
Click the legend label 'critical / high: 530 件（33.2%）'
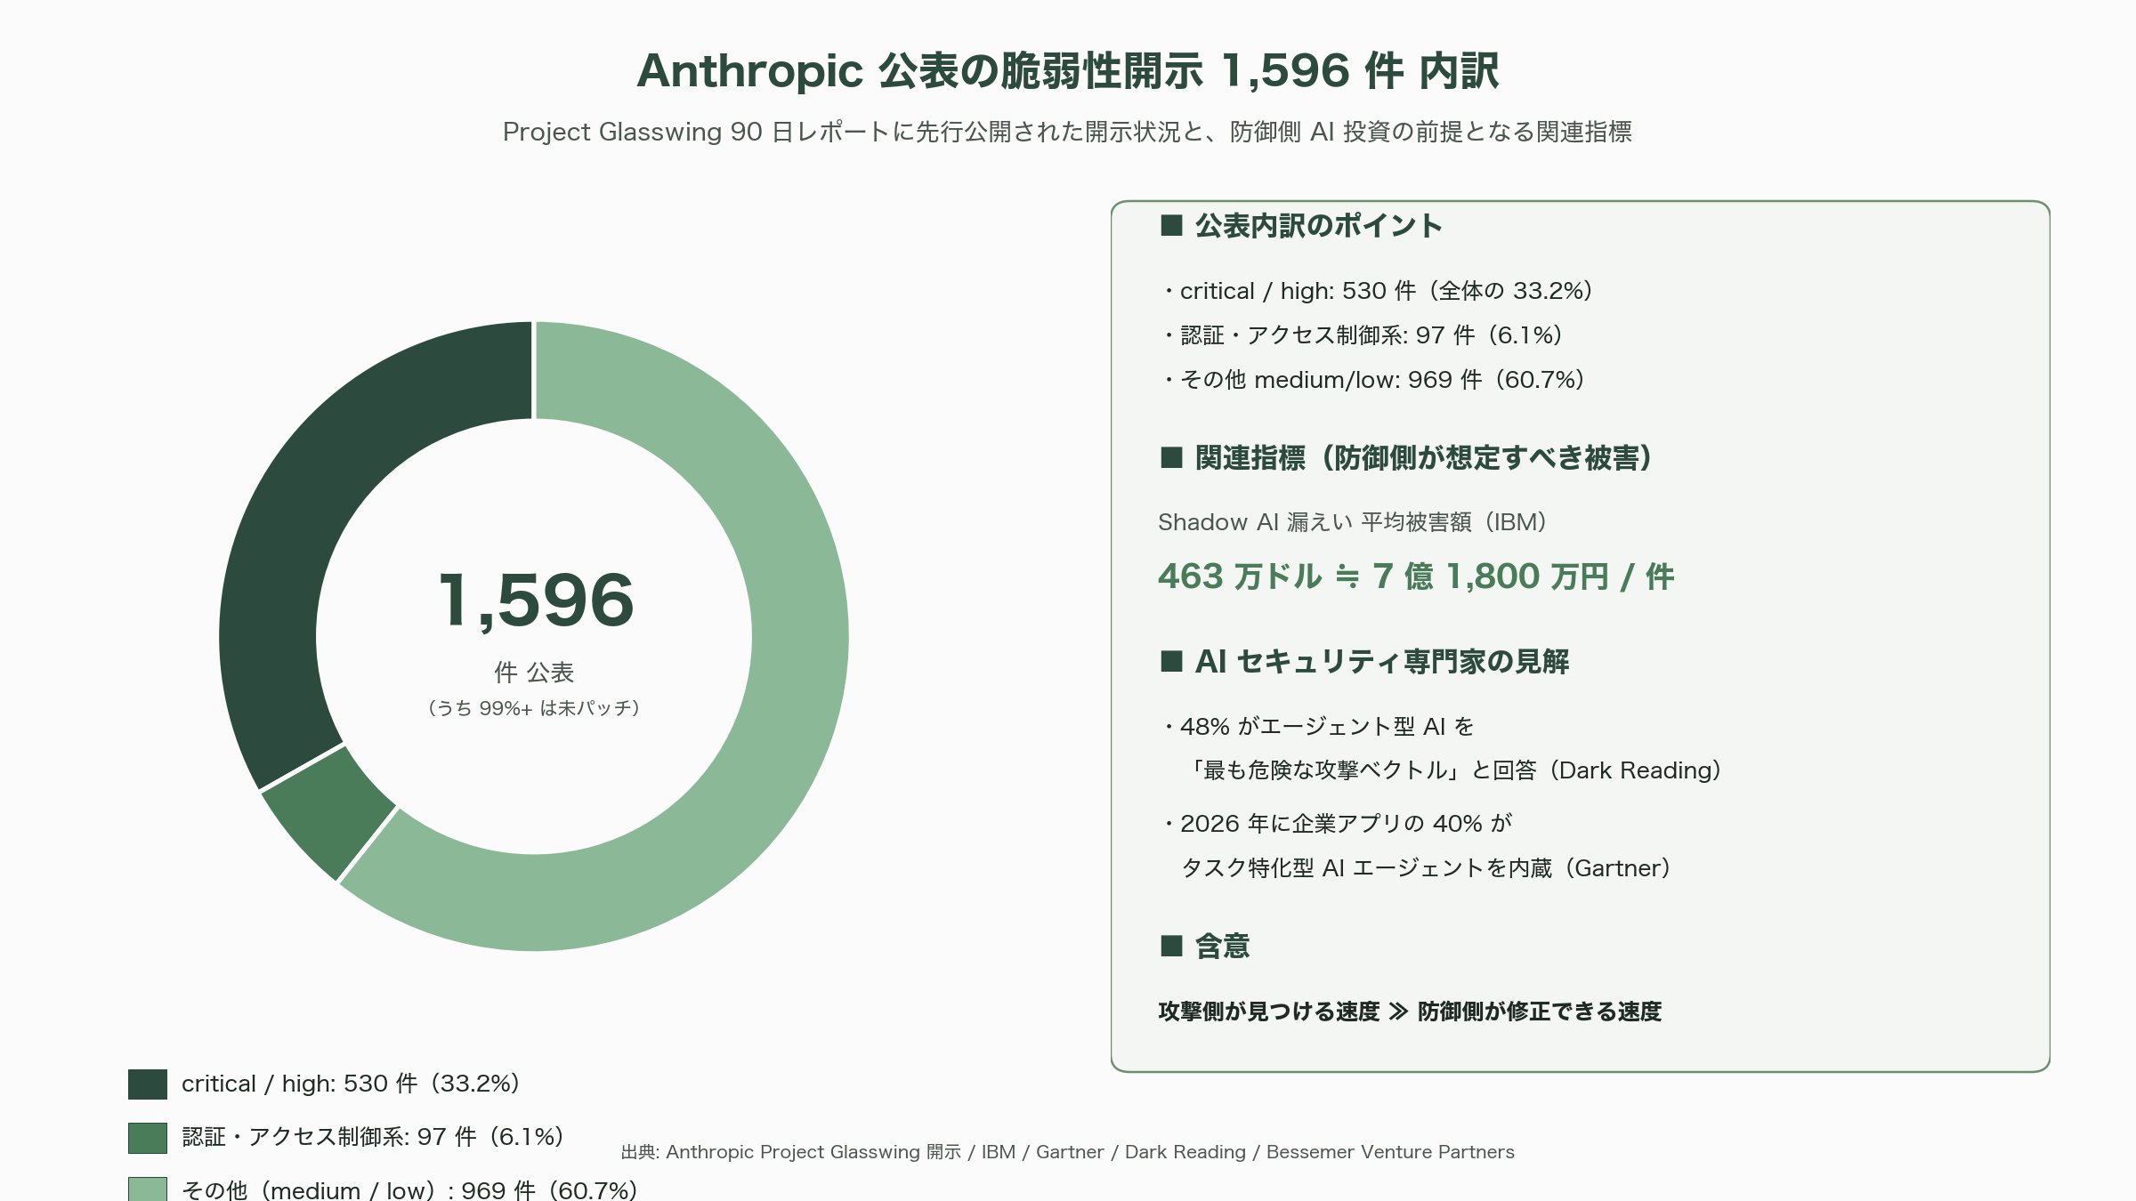click(353, 1084)
